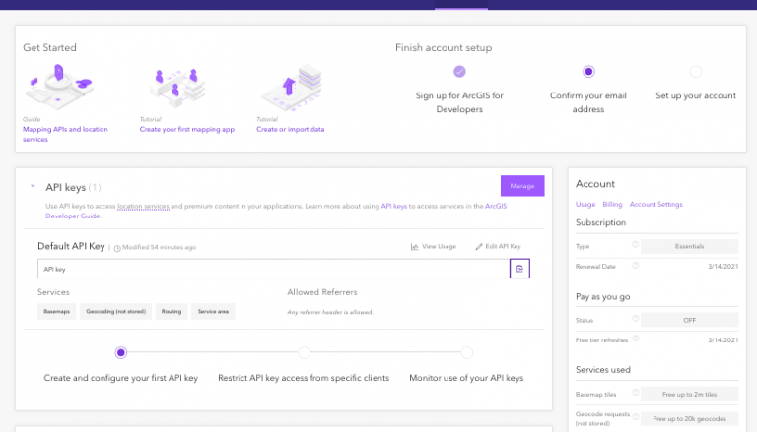Screen dimensions: 757x432
Task: Click Edit API Key text
Action: click(x=503, y=246)
